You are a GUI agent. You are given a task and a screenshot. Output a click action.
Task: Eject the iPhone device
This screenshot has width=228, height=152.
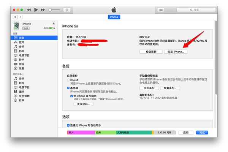54,24
